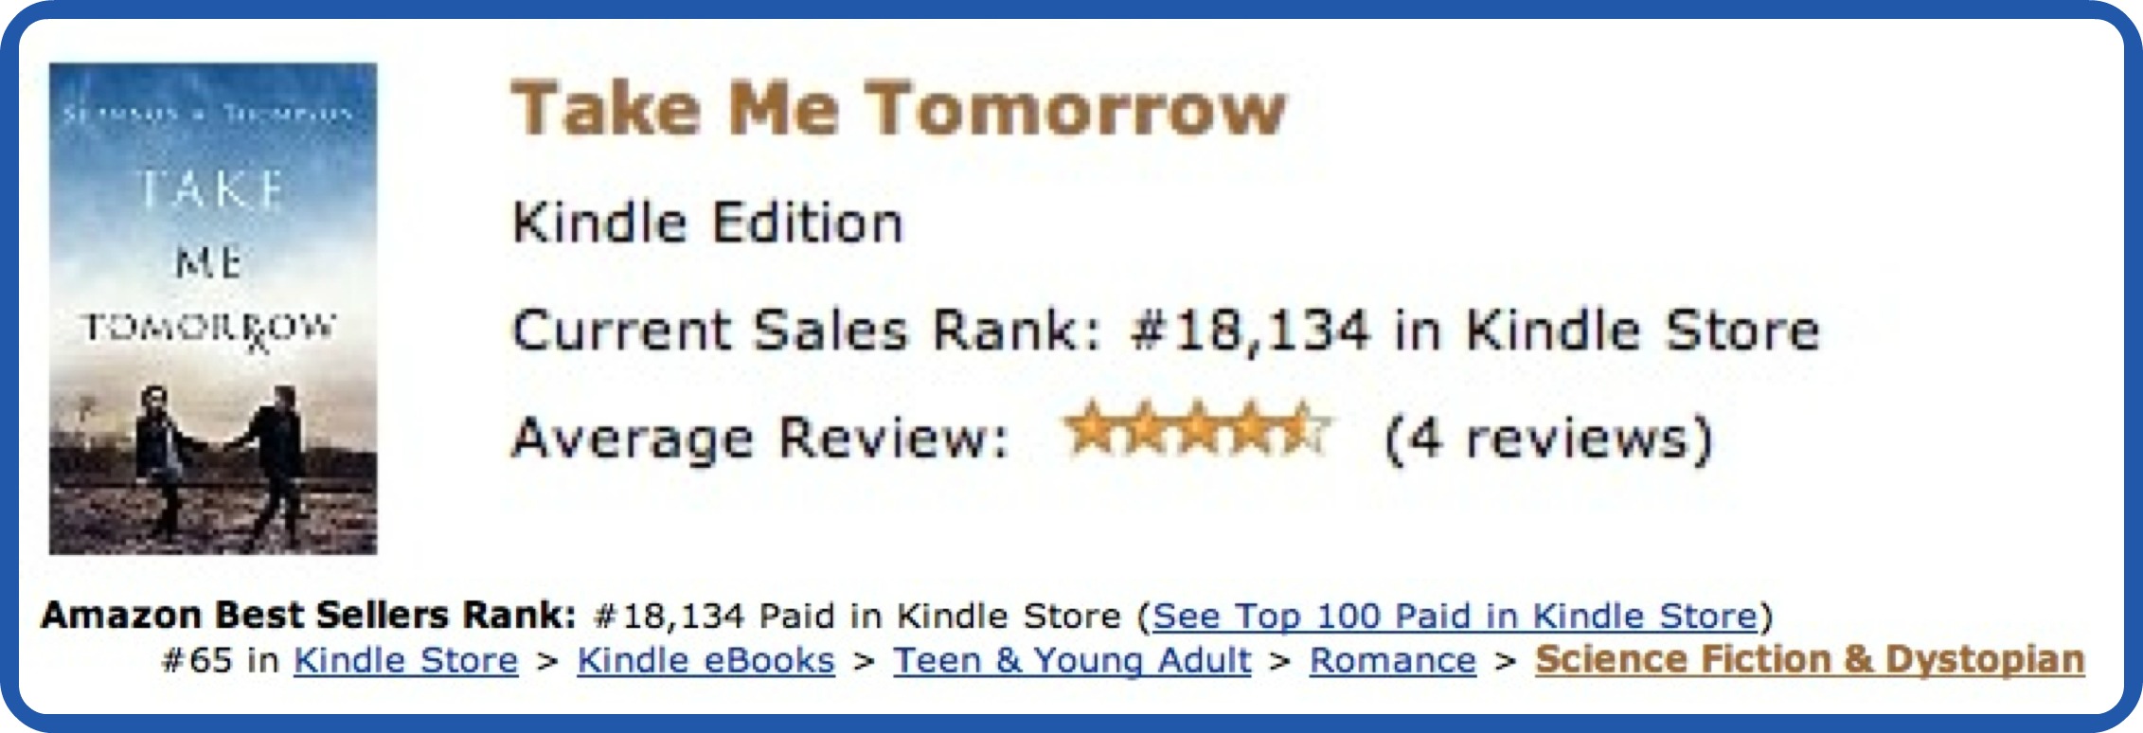Click the Amazon Best Sellers Rank label
This screenshot has height=733, width=2143.
pyautogui.click(x=309, y=616)
